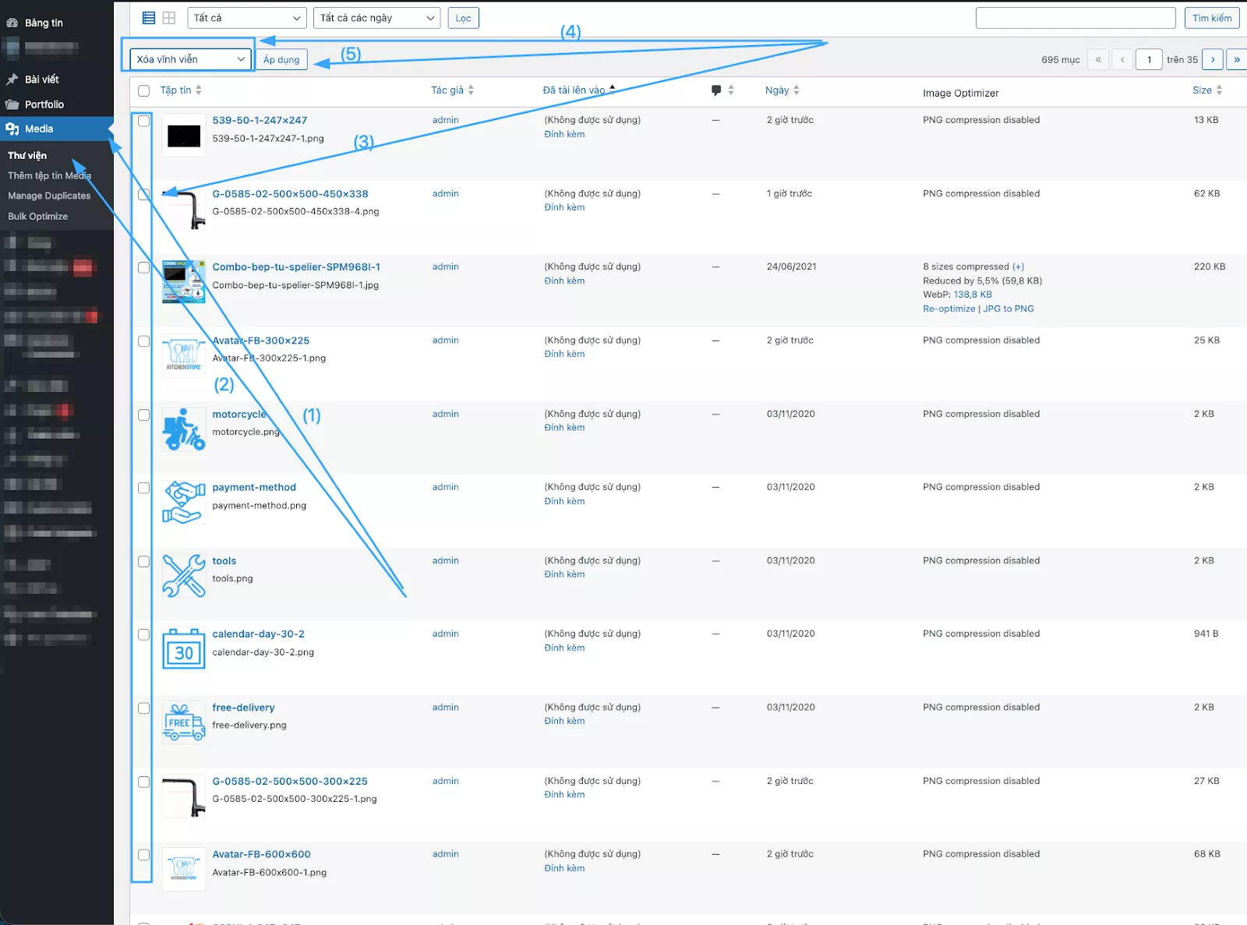Click the Re-optimize link for Combo-bep-tu image
The image size is (1247, 925).
pos(948,309)
